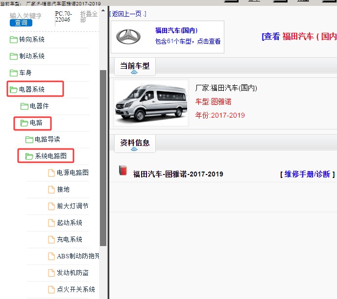Click the 年份:2017-2019 red text
The width and height of the screenshot is (337, 299).
click(220, 115)
